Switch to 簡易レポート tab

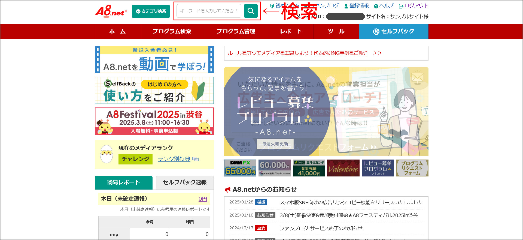click(x=124, y=182)
